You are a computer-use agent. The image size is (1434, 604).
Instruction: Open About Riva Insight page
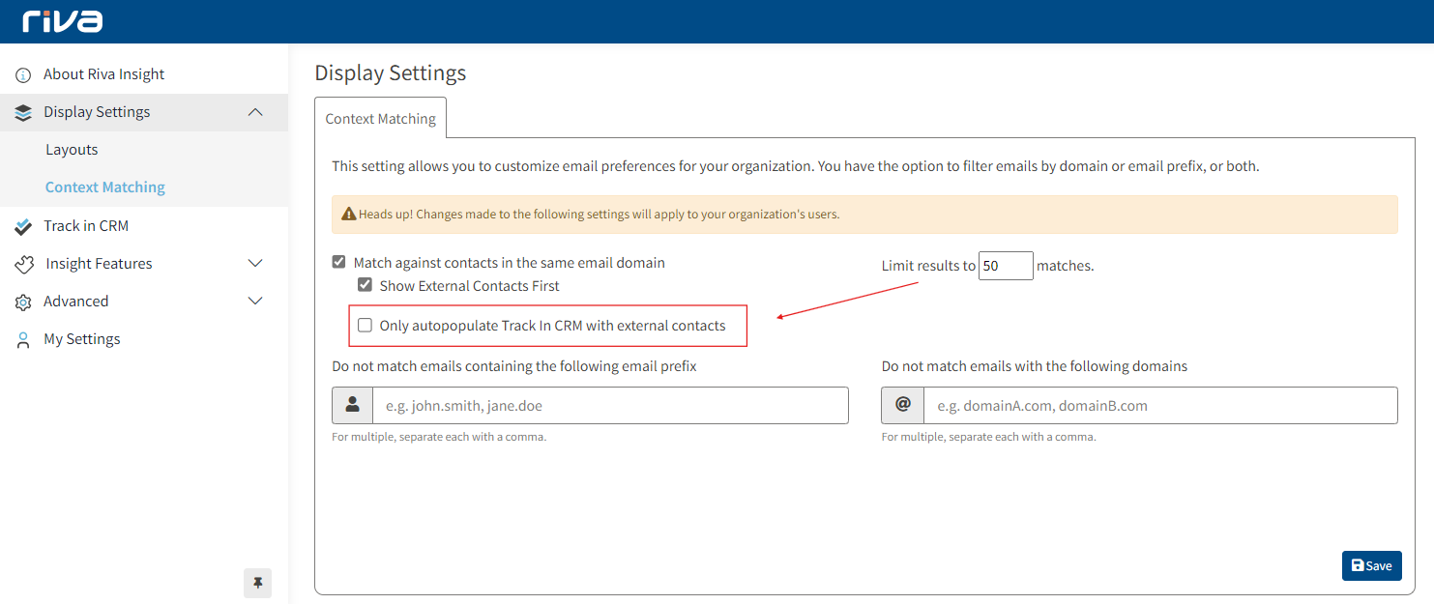(103, 74)
